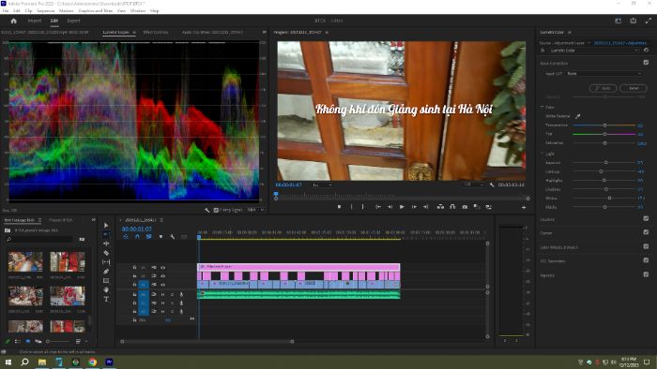This screenshot has width=657, height=369.
Task: Click the Auto button in Basic Correction
Action: pyautogui.click(x=603, y=88)
